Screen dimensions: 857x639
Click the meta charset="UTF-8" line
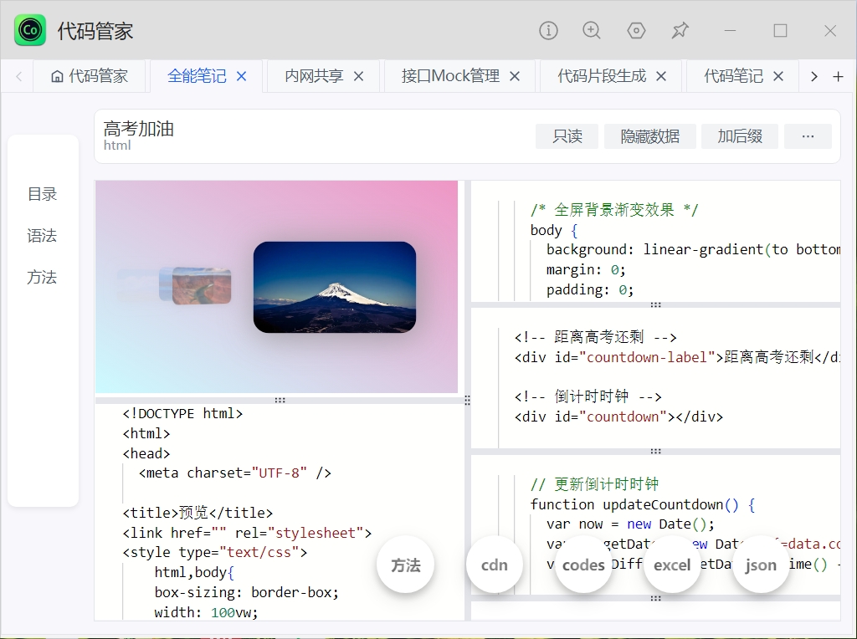pyautogui.click(x=235, y=473)
